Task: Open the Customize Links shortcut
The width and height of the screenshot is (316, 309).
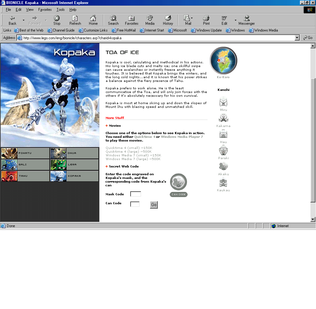Action: point(93,30)
